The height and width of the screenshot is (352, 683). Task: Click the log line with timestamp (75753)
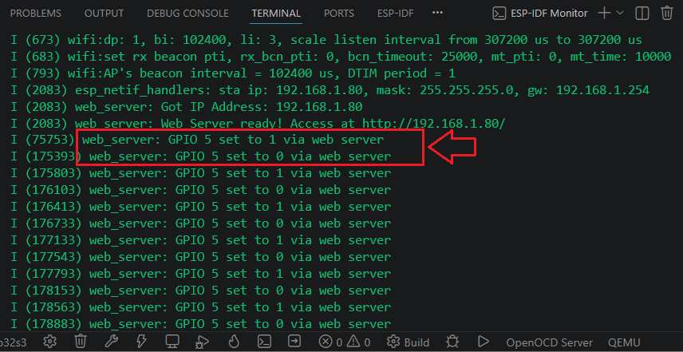(x=197, y=140)
